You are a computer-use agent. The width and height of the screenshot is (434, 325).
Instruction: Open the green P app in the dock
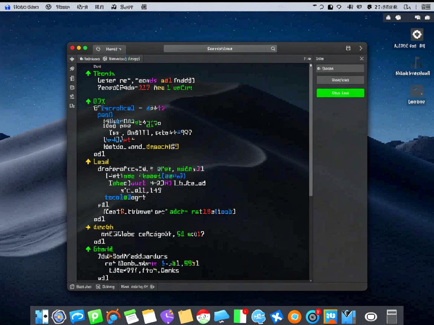(95, 317)
